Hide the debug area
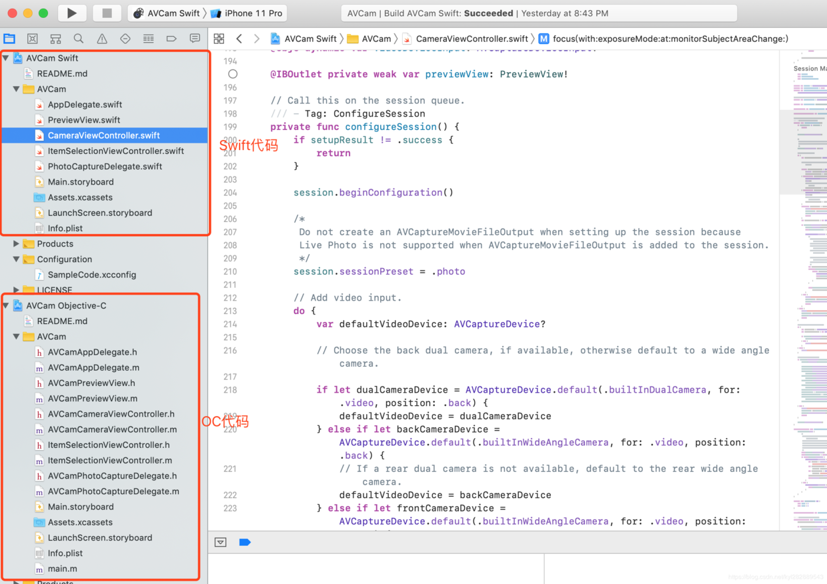Screen dimensions: 827x584 pyautogui.click(x=221, y=542)
